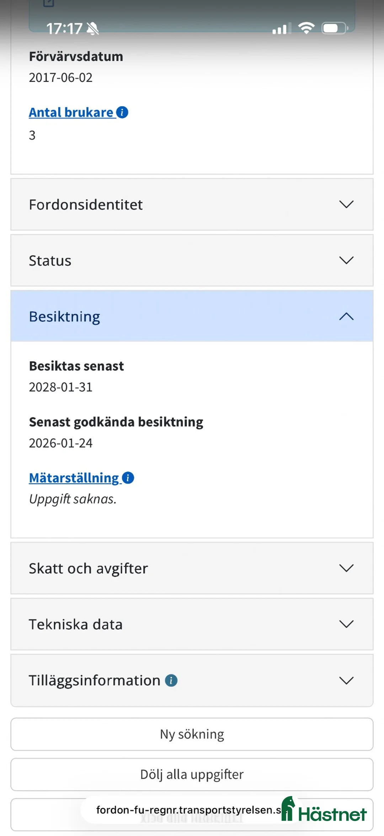Start a new search with Ny sökning
Viewport: 384px width, 836px height.
click(192, 734)
